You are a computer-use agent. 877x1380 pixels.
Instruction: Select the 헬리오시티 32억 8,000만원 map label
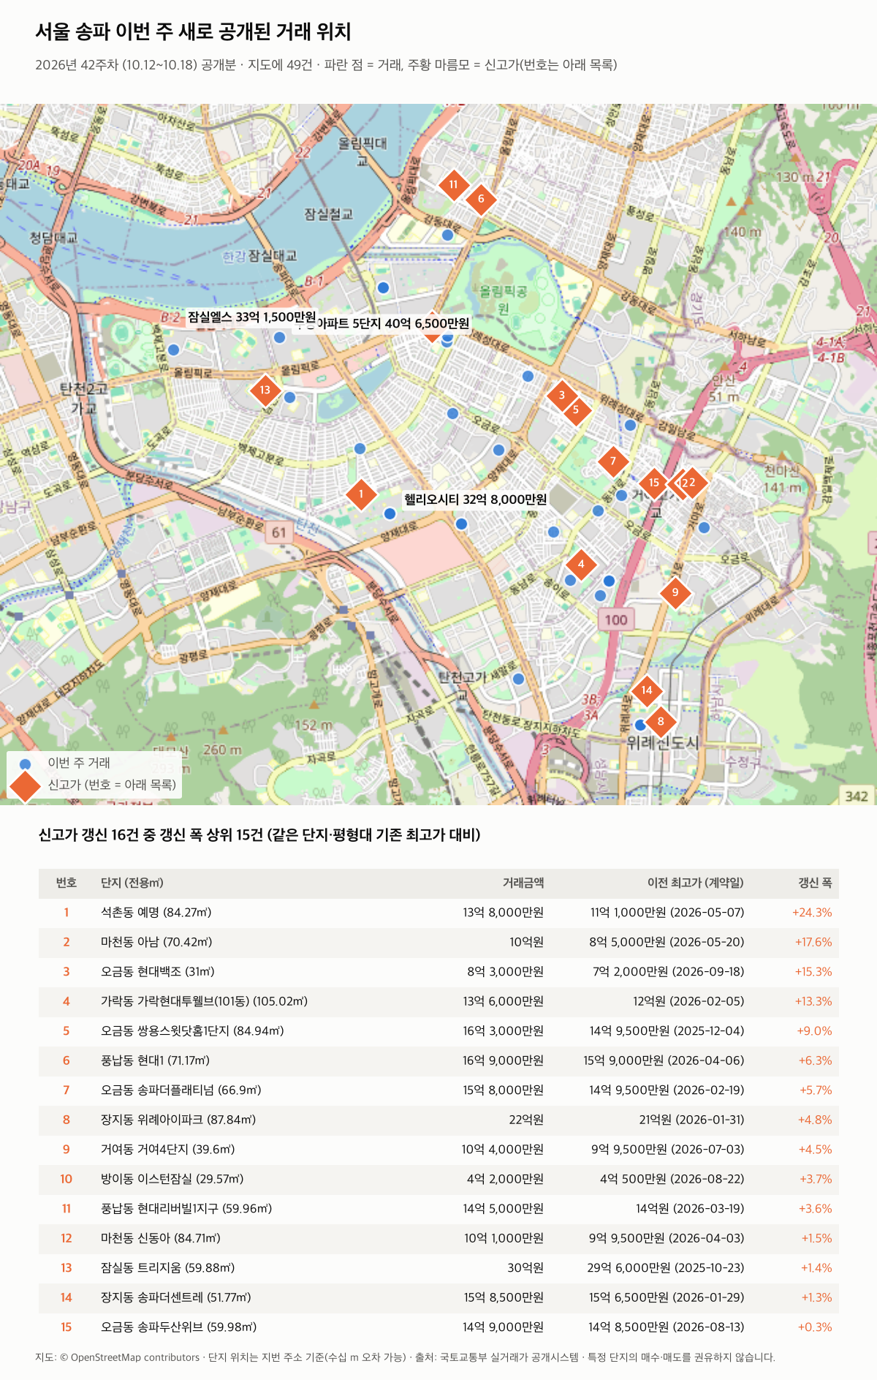click(x=475, y=499)
